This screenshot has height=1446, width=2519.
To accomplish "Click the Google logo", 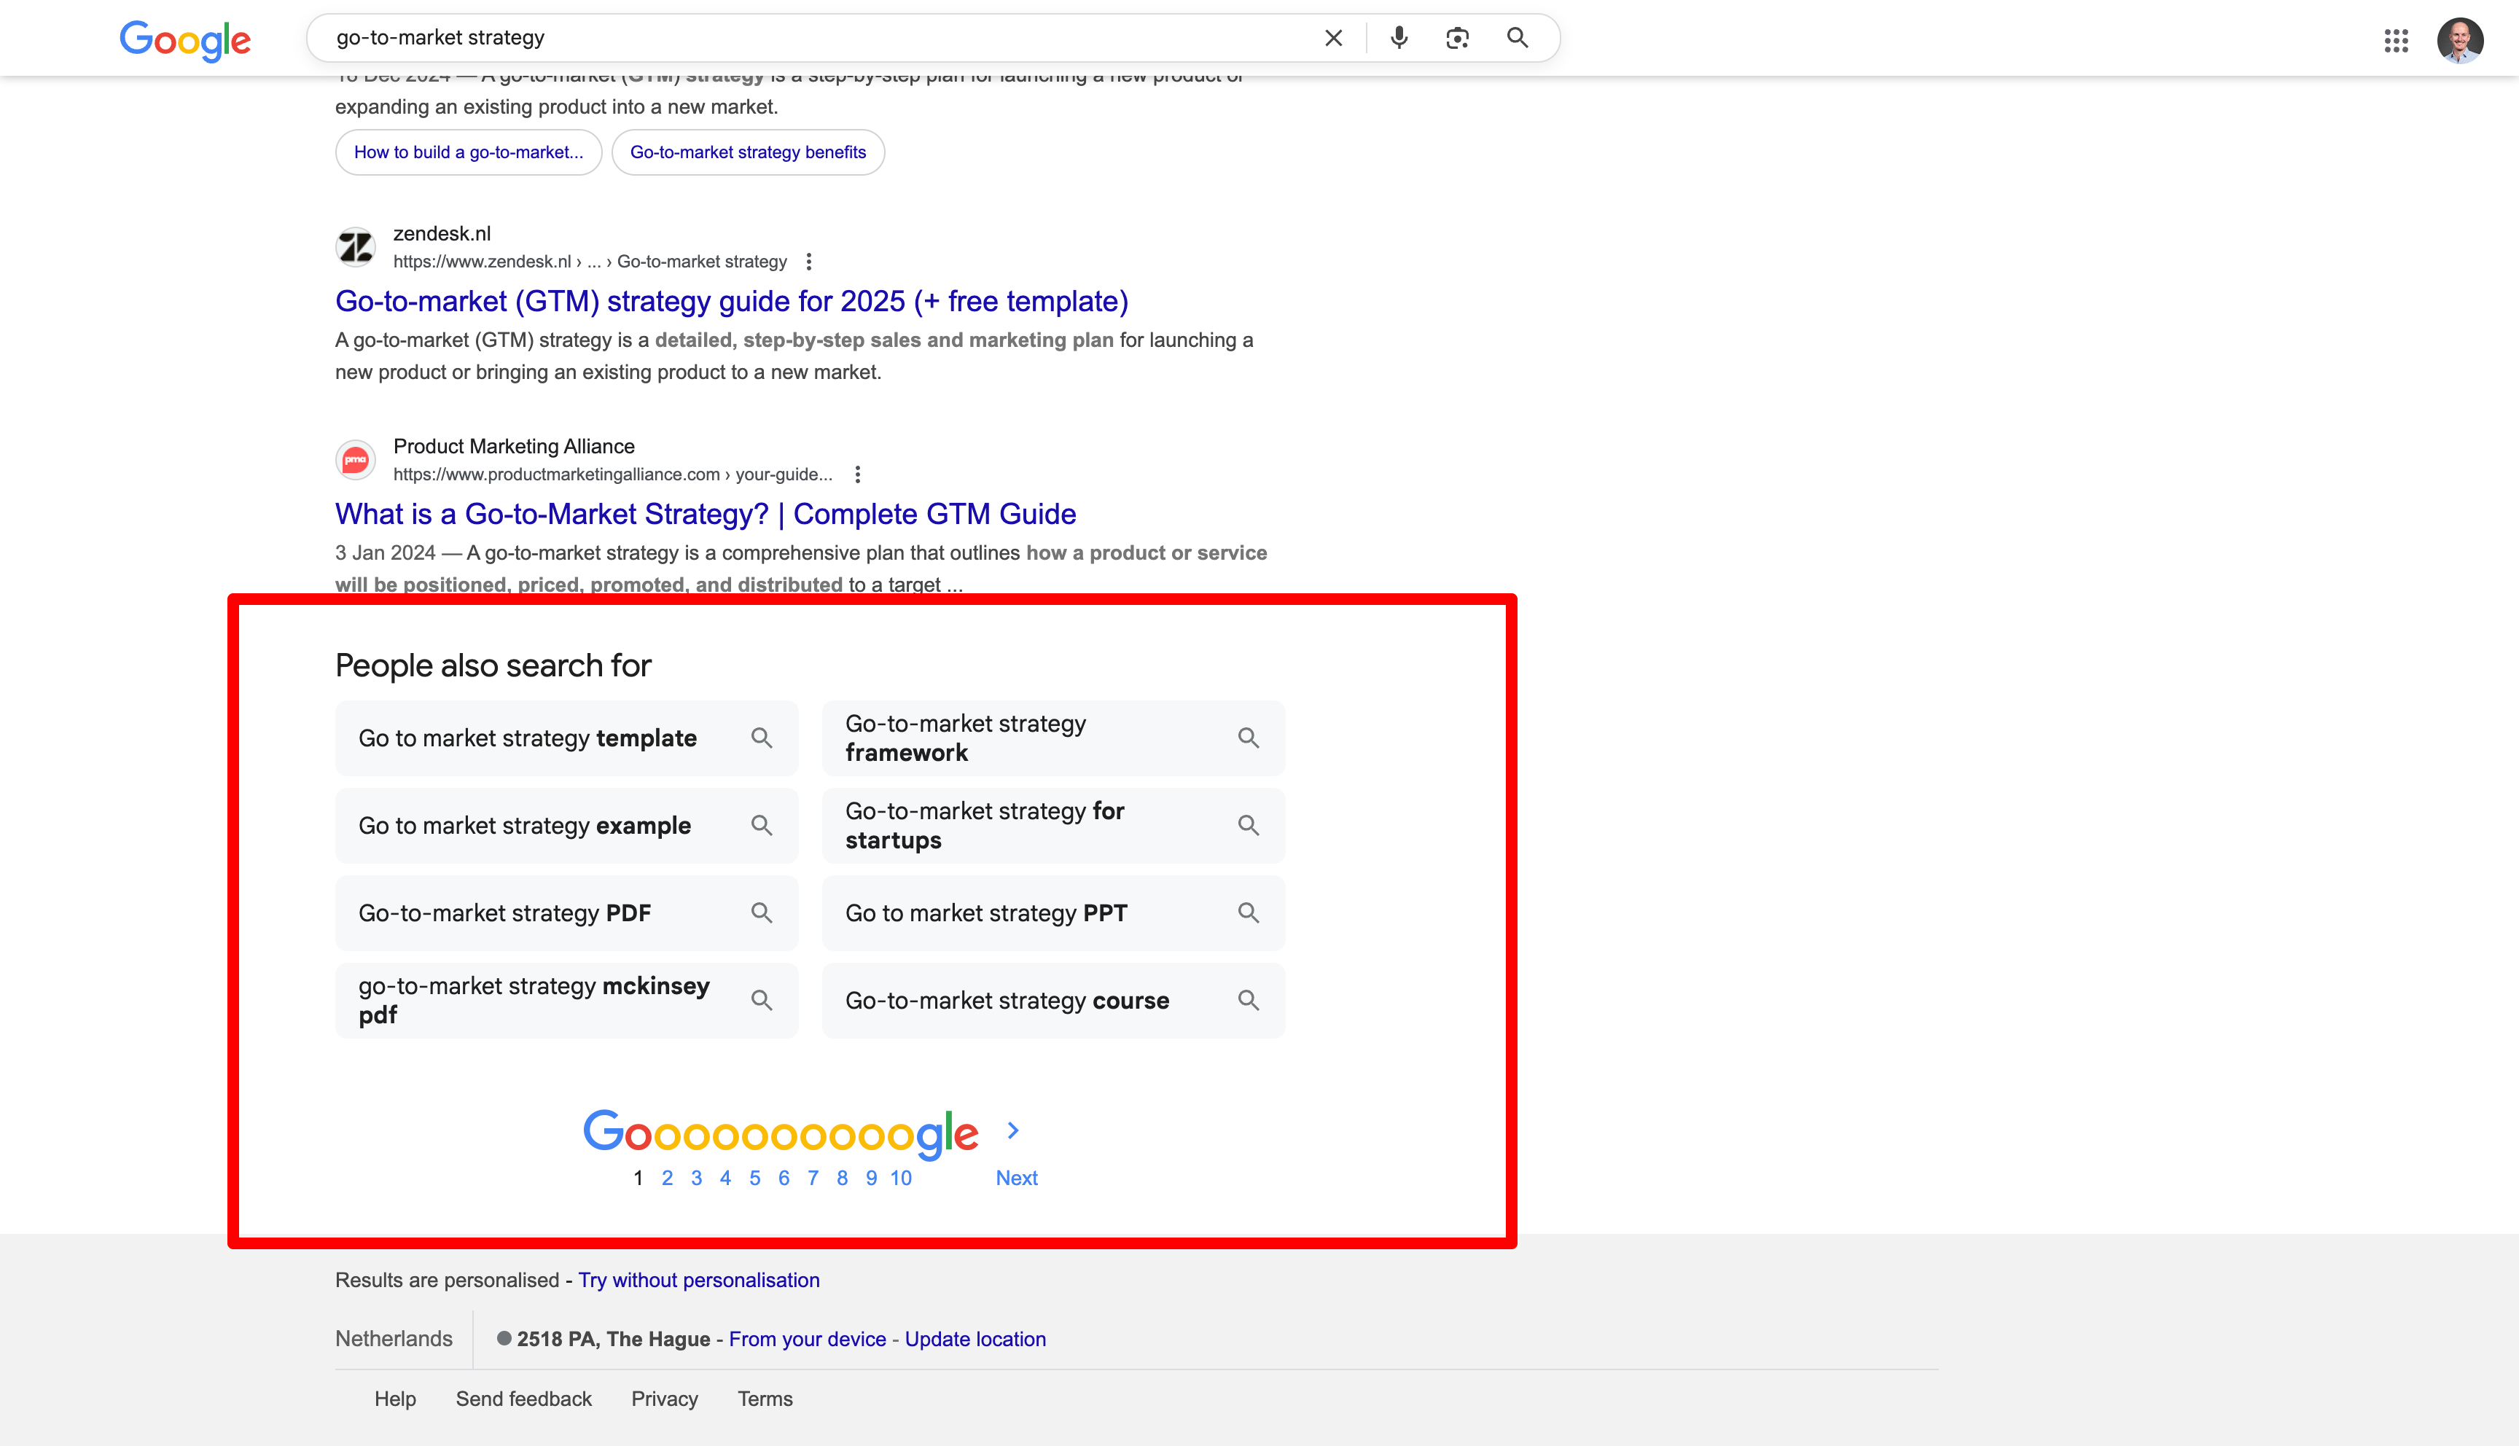I will (x=184, y=40).
